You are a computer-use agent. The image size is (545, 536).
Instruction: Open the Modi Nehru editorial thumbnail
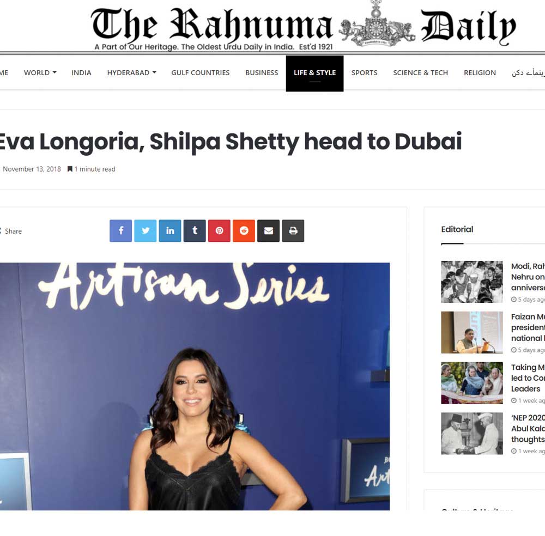pyautogui.click(x=471, y=282)
